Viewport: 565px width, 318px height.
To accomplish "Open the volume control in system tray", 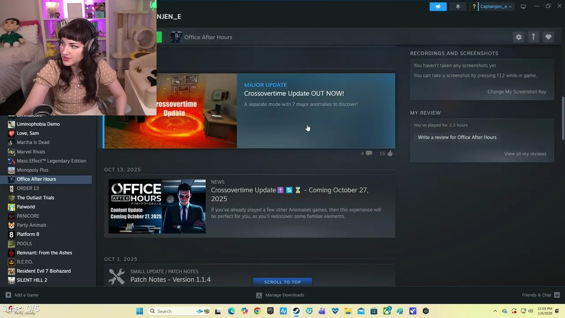I will (530, 311).
